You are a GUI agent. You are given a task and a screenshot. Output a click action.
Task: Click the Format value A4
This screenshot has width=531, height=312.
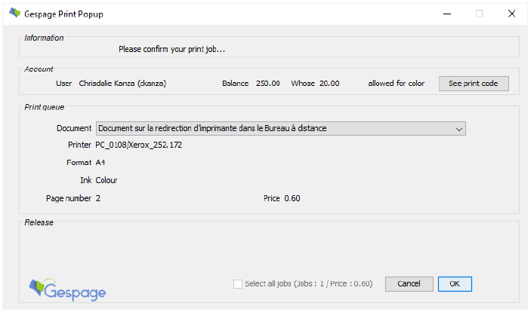(x=100, y=163)
